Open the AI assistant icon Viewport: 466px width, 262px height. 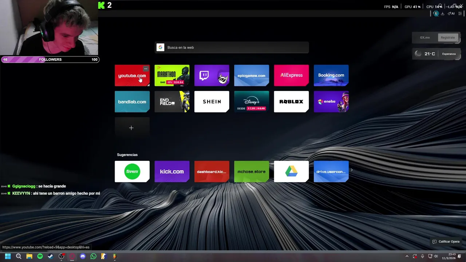coord(451,13)
